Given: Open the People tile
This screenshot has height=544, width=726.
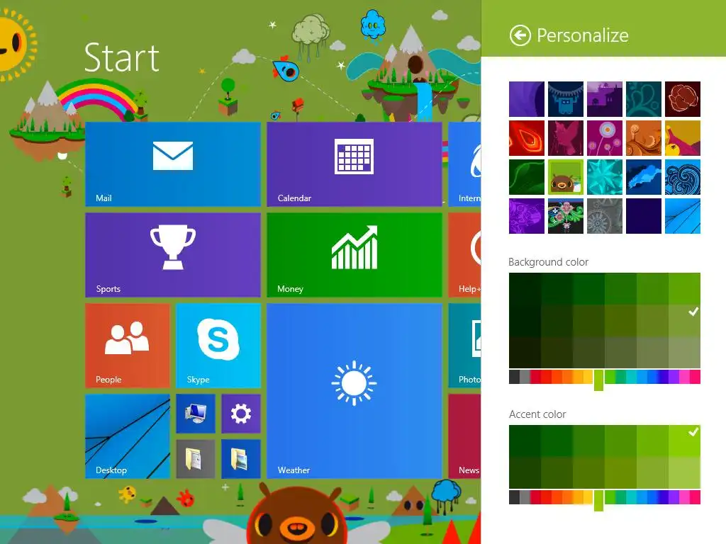Looking at the screenshot, I should [128, 346].
